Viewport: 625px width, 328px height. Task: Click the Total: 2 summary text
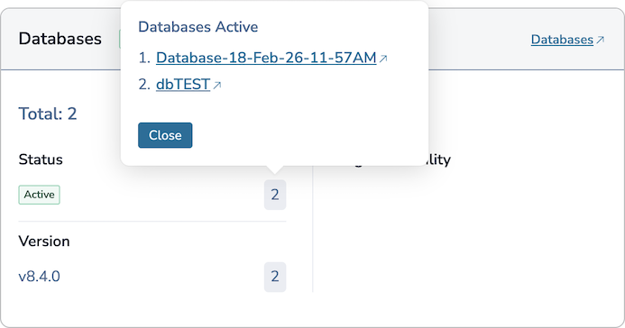point(48,114)
